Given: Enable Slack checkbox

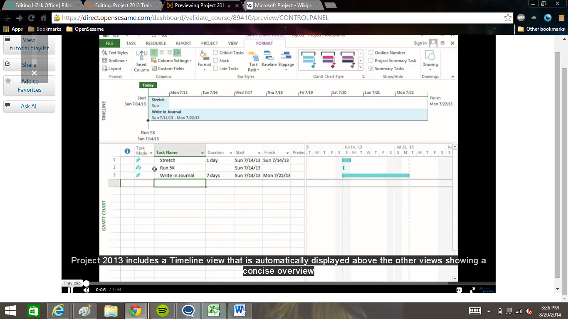Looking at the screenshot, I should (215, 61).
